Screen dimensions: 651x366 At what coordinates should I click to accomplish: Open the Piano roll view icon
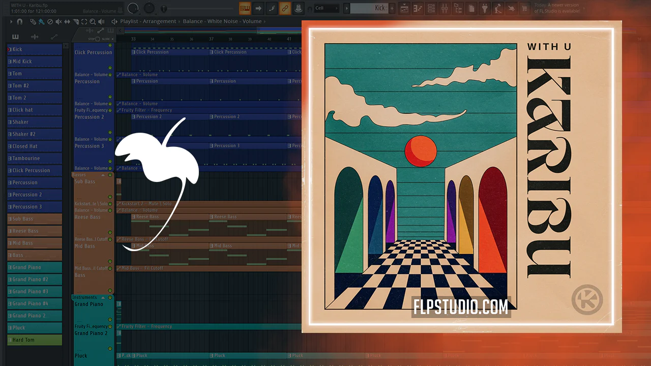pos(418,8)
